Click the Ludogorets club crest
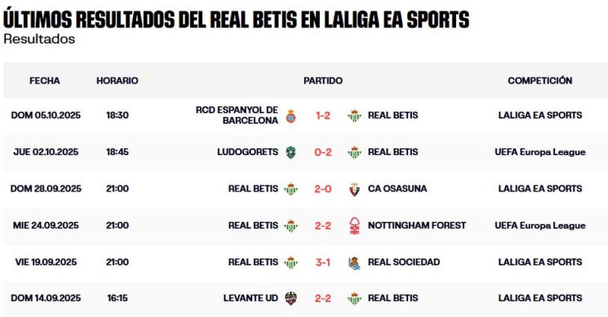The image size is (608, 317). (x=291, y=152)
